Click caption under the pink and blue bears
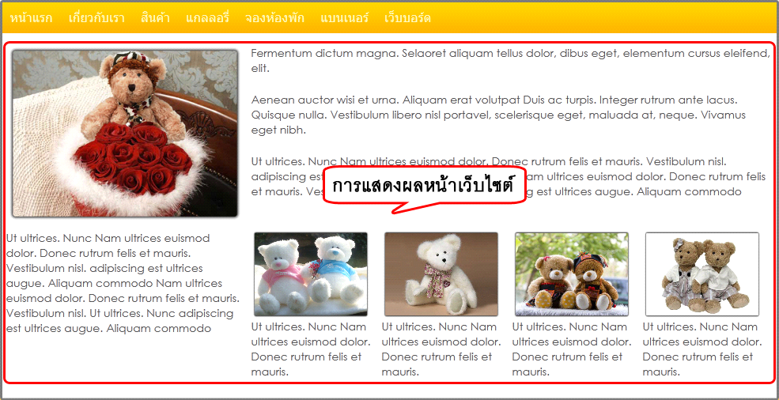Screen dimensions: 779x400 coord(311,349)
